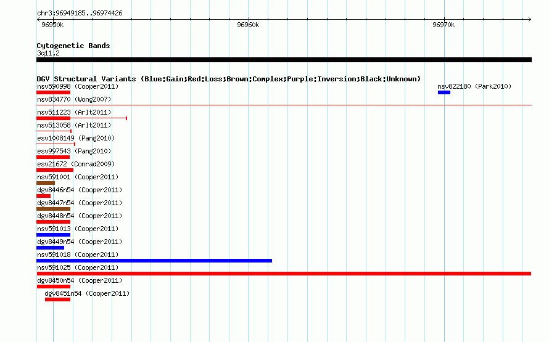This screenshot has width=549, height=342.
Task: Click the chr3:96949185..96974426 coordinate text
Action: click(x=80, y=14)
